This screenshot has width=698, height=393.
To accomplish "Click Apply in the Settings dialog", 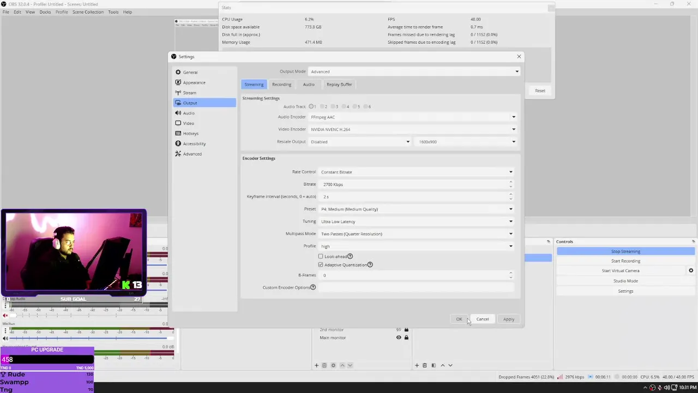I will [x=509, y=319].
